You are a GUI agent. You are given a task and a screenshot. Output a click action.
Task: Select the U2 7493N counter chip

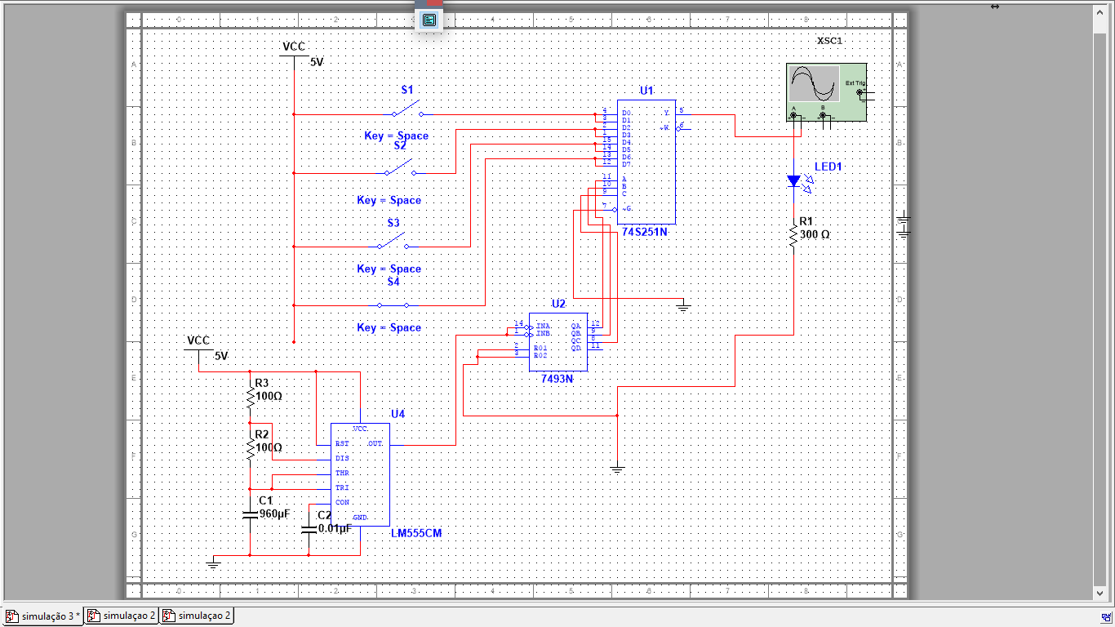pos(557,341)
